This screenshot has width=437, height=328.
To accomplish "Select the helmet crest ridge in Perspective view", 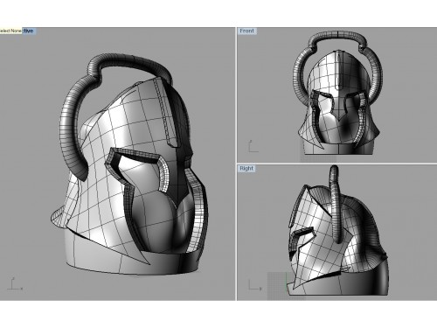I will 167,114.
